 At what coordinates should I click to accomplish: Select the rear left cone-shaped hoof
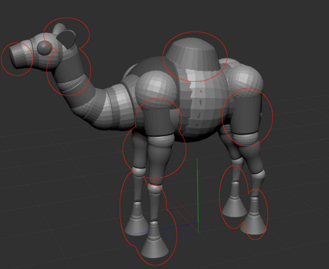tap(234, 207)
